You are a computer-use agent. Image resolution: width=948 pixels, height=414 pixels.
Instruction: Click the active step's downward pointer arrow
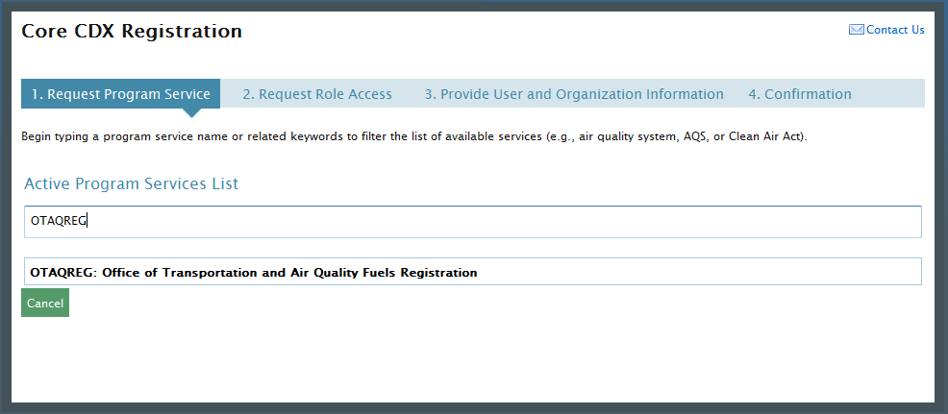tap(191, 113)
